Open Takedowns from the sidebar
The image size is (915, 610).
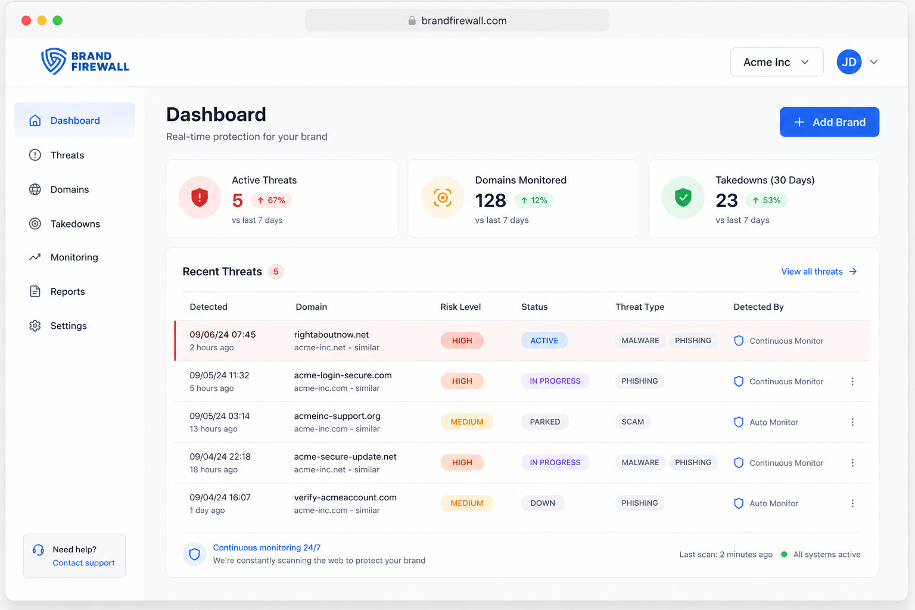pyautogui.click(x=74, y=224)
